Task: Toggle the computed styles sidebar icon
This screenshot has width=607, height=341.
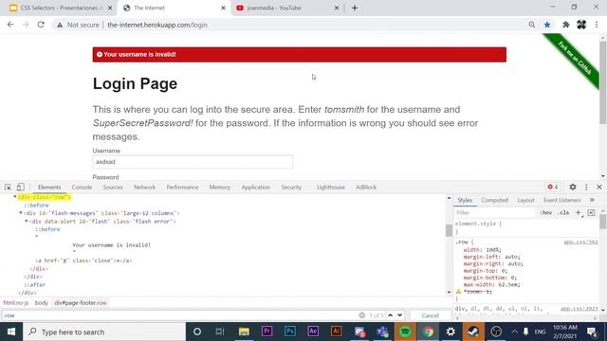Action: [x=591, y=212]
